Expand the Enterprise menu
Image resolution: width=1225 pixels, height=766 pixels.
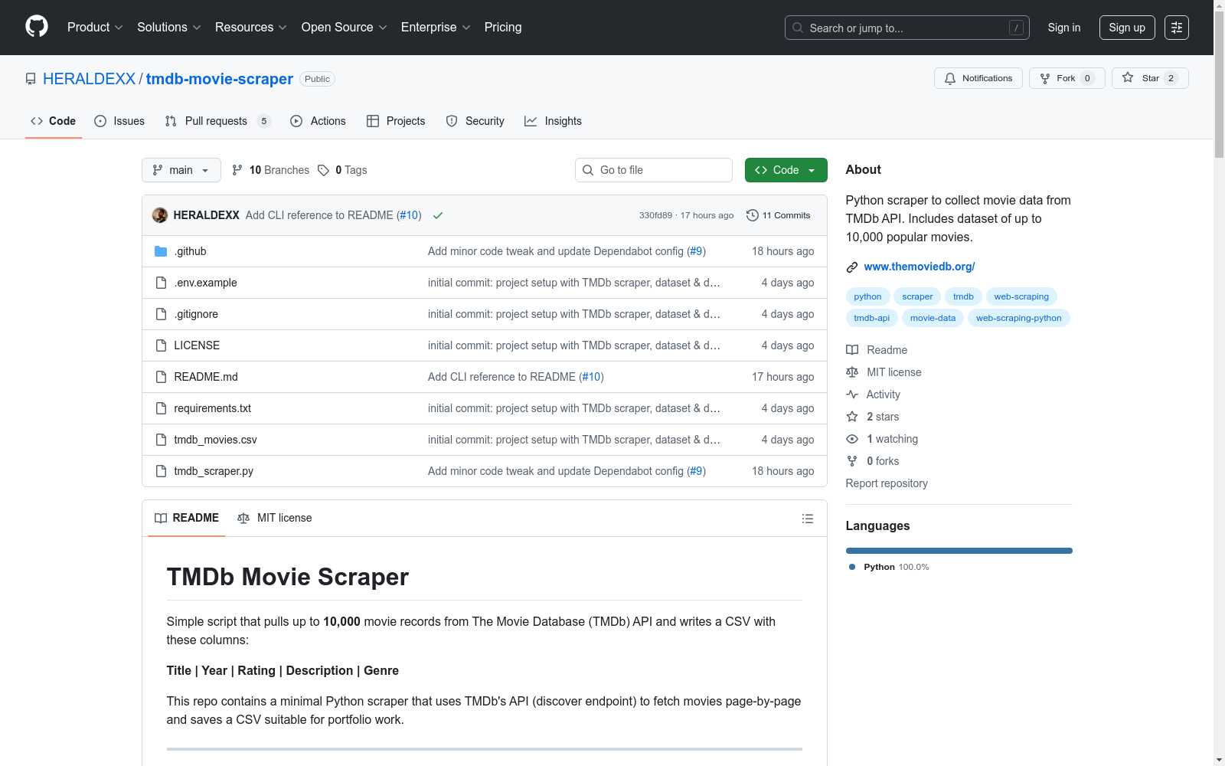point(436,28)
